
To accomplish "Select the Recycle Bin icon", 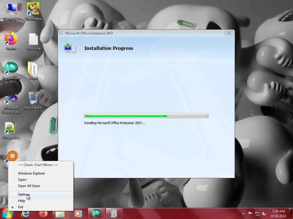I will pyautogui.click(x=33, y=101).
